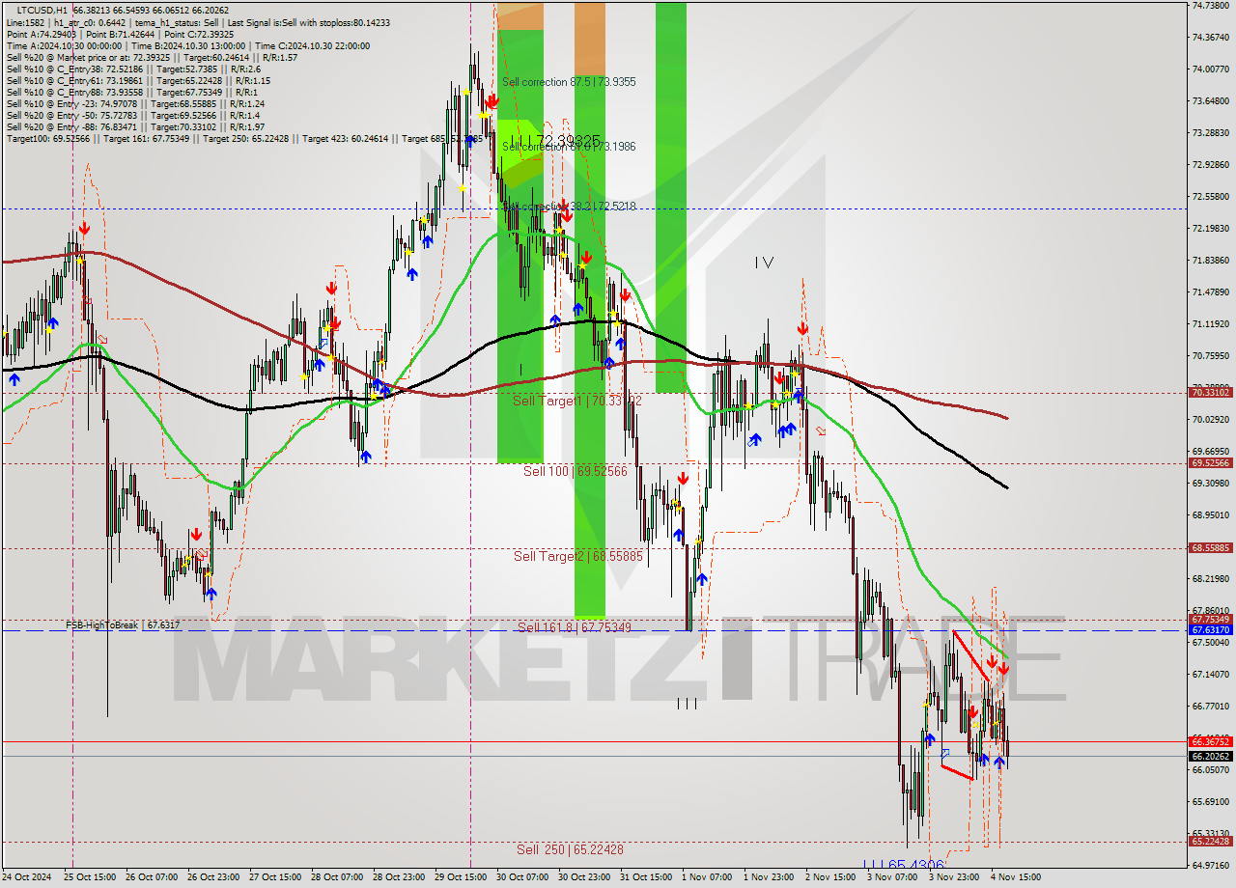Click the 67.14070 price scale label

coord(1211,674)
